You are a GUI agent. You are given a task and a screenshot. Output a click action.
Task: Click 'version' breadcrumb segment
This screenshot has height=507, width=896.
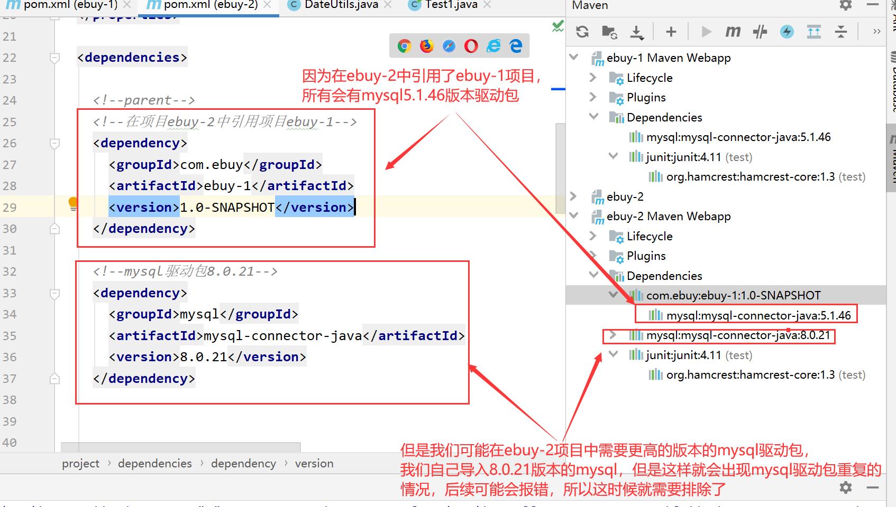tap(314, 463)
